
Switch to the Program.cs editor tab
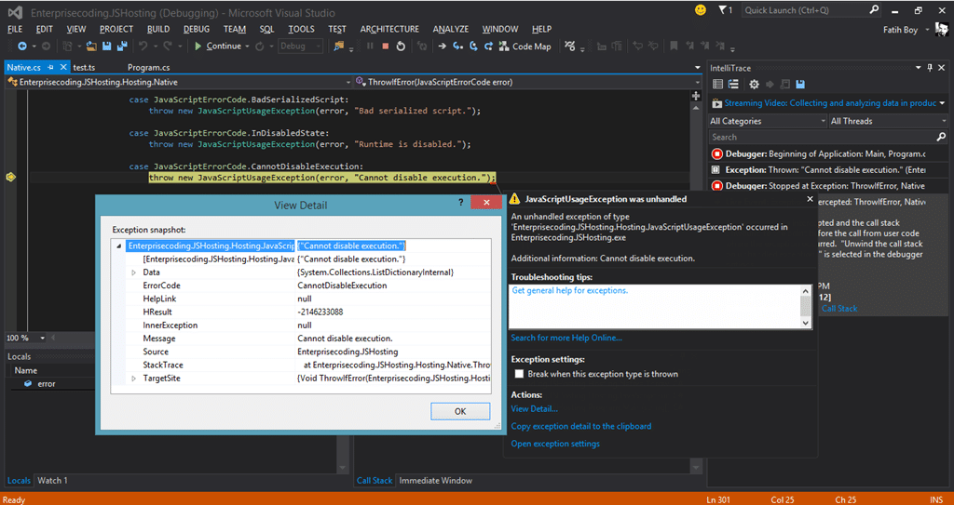pyautogui.click(x=148, y=68)
